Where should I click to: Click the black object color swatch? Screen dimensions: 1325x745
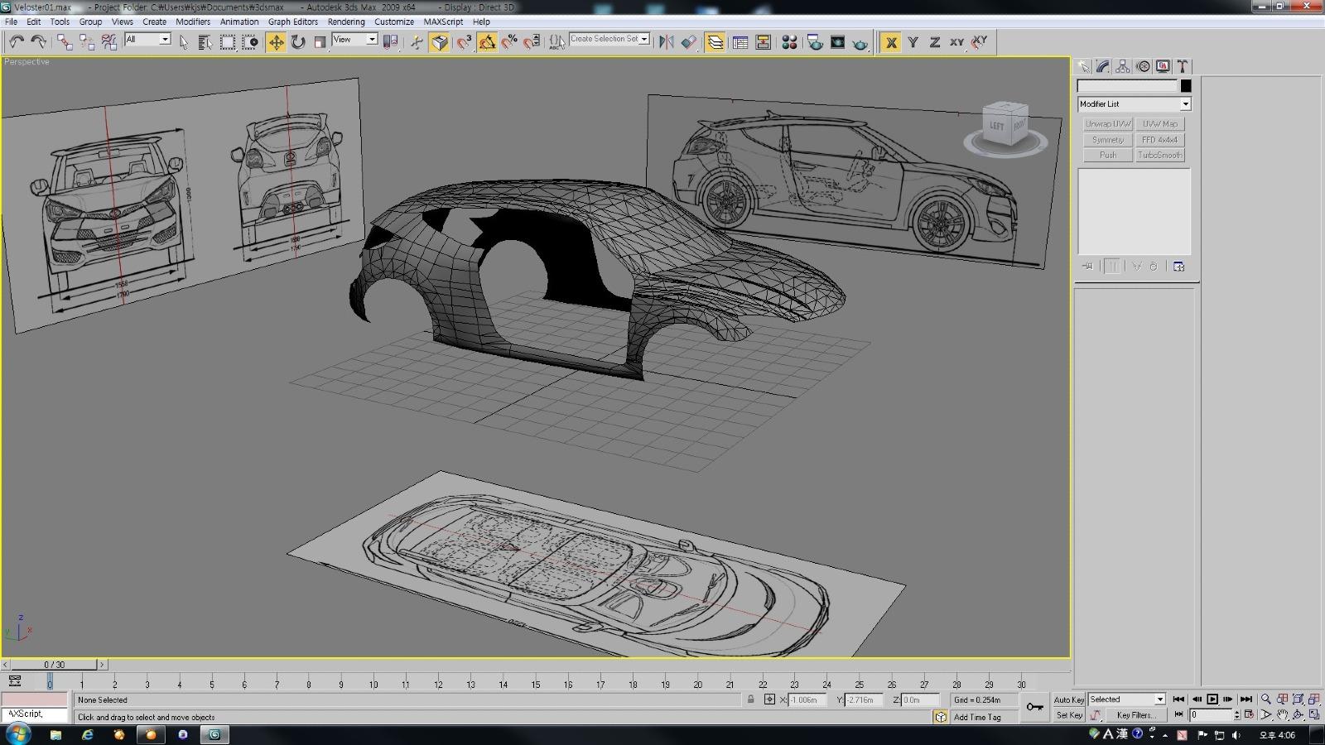click(x=1186, y=86)
